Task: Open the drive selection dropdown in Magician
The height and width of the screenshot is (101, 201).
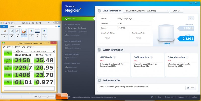Action: (146, 11)
